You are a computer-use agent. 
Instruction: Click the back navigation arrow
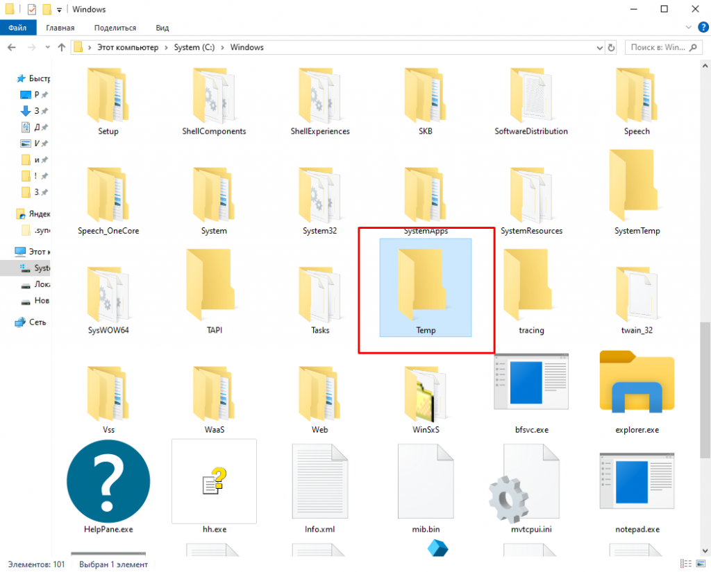click(12, 48)
